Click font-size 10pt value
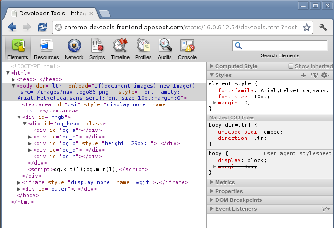The width and height of the screenshot is (334, 228). 260,97
